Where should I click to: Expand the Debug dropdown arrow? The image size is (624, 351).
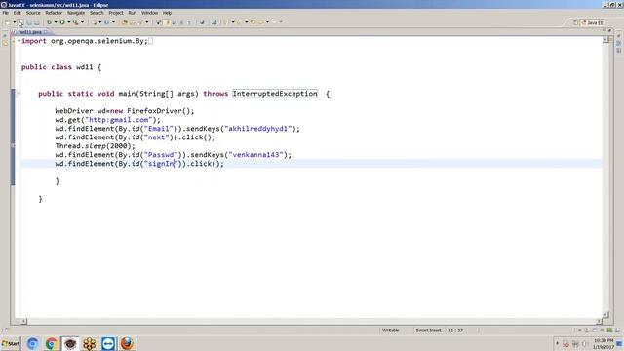click(x=56, y=22)
